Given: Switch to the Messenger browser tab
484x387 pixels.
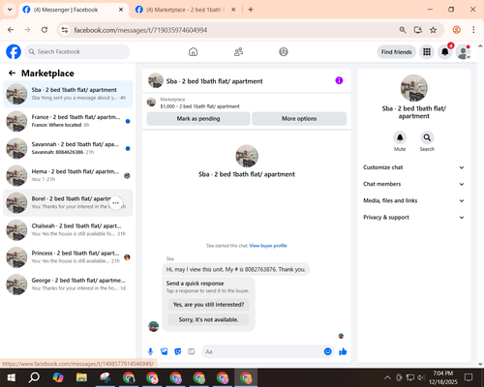Looking at the screenshot, I should 74,10.
